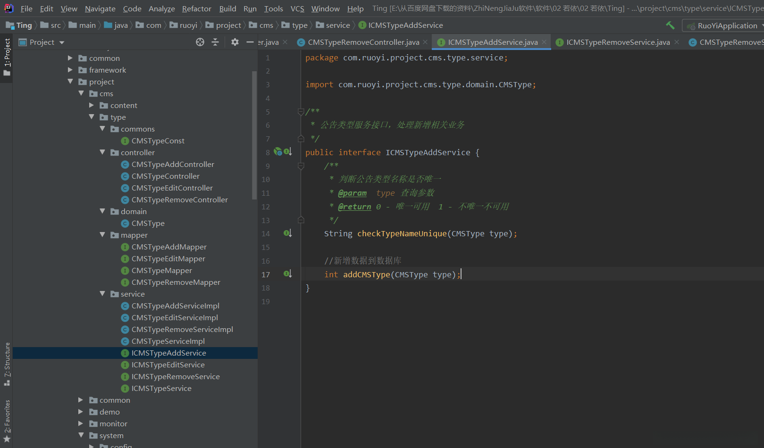Open the Refactor menu

196,8
